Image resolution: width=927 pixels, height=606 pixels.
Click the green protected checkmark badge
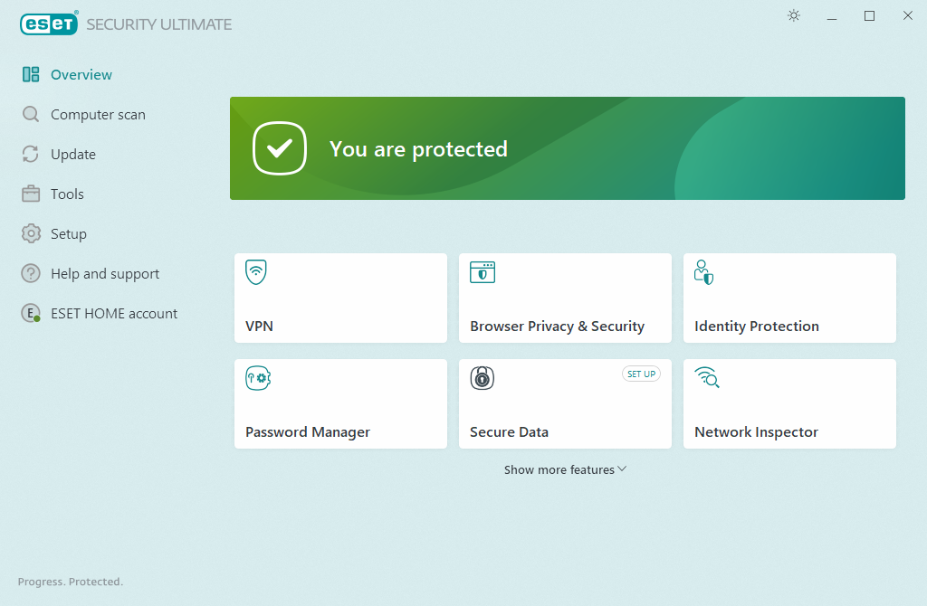point(280,148)
